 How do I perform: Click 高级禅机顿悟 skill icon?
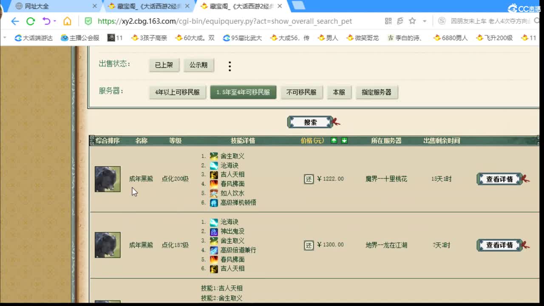click(x=214, y=203)
